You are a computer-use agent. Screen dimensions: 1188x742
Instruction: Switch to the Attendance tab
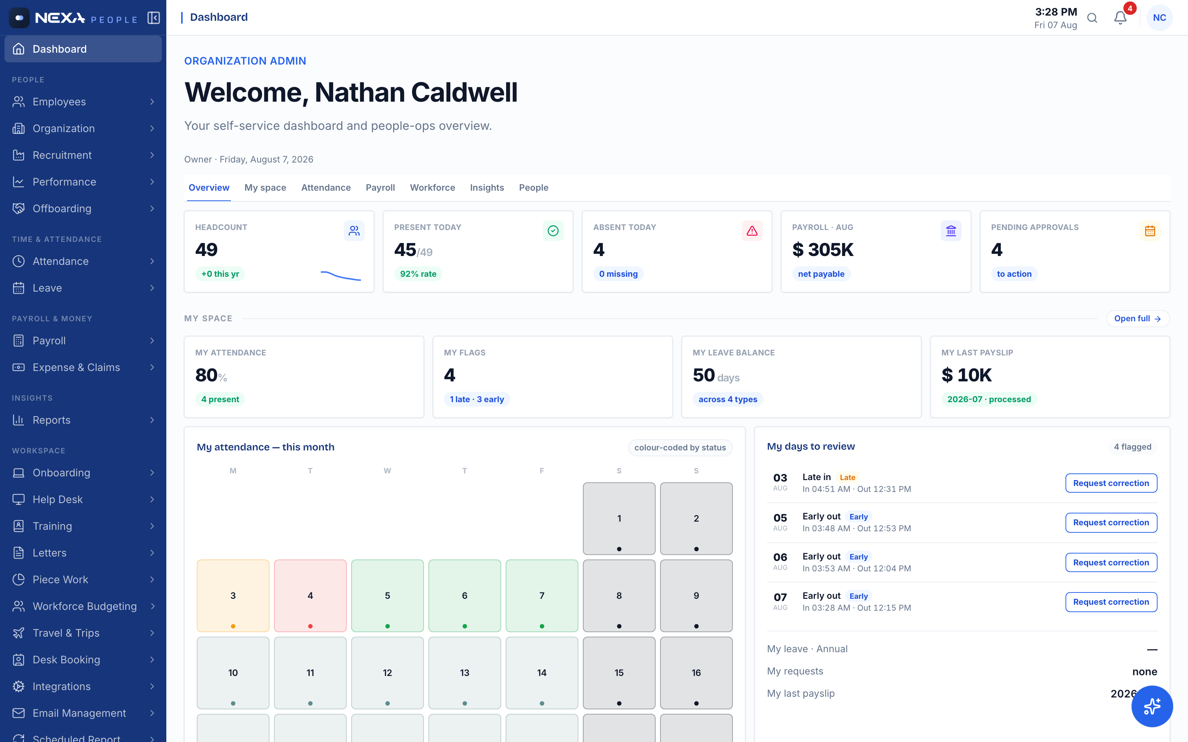pos(326,187)
